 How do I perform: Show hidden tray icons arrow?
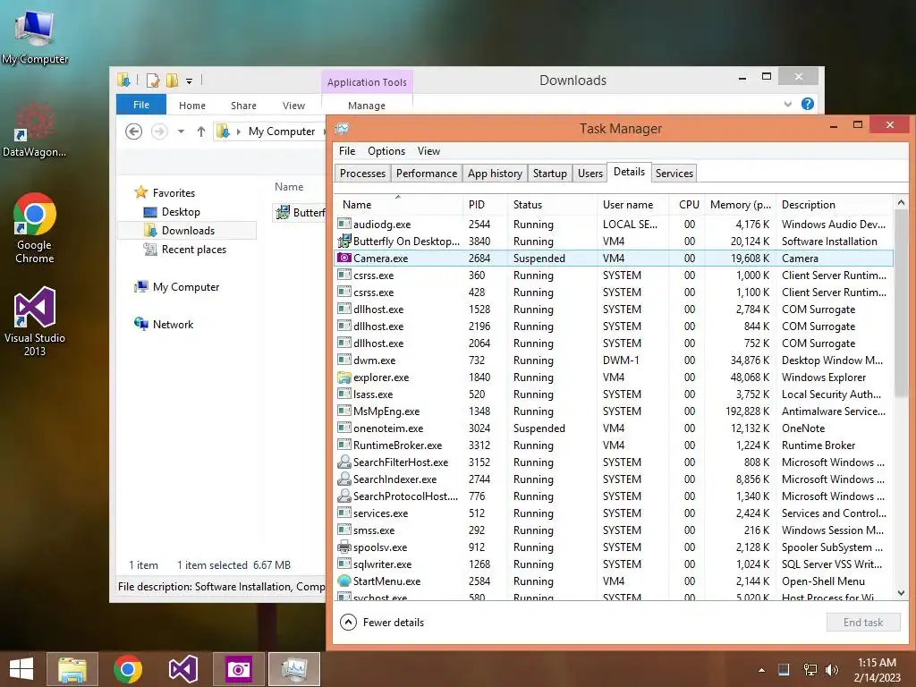click(762, 670)
